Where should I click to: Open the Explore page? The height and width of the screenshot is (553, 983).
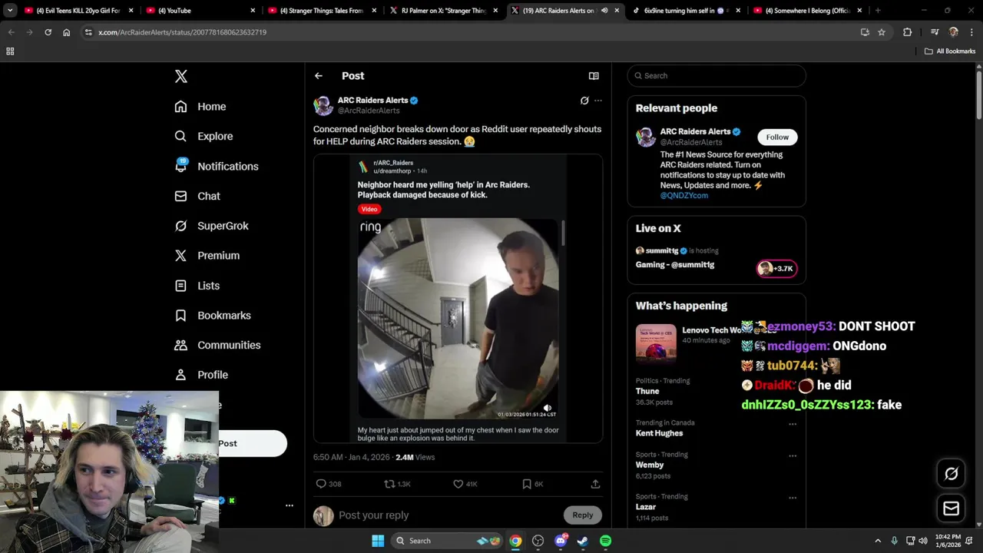point(204,136)
